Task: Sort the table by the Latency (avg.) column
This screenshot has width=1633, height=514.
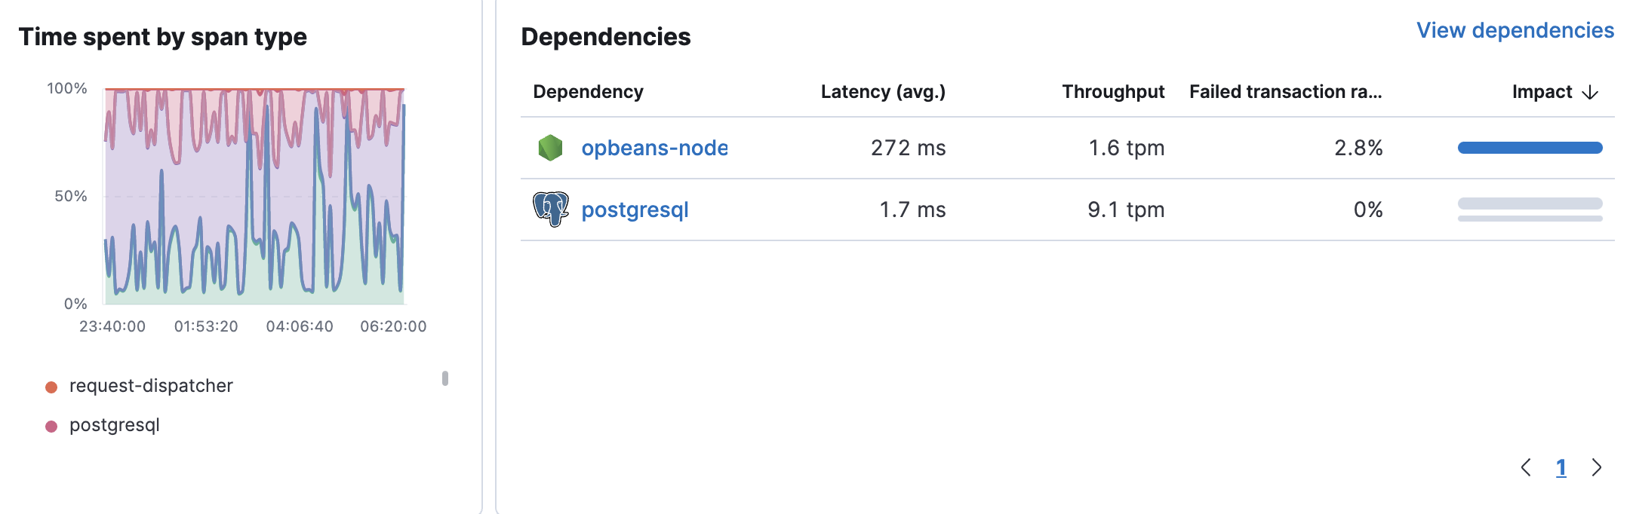Action: [x=881, y=91]
